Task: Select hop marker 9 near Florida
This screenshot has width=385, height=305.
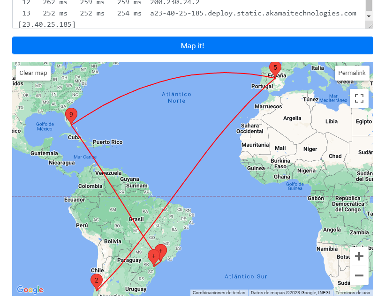Action: coord(71,115)
